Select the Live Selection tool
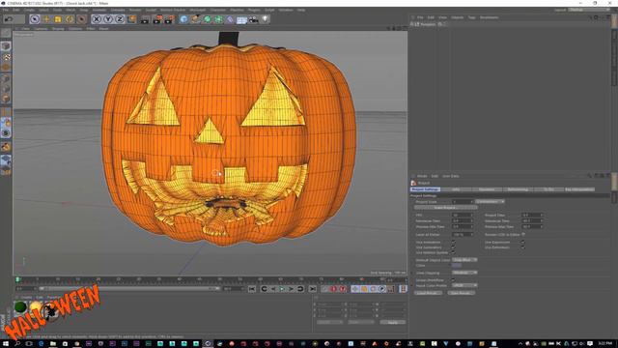Image resolution: width=618 pixels, height=348 pixels. pos(35,19)
